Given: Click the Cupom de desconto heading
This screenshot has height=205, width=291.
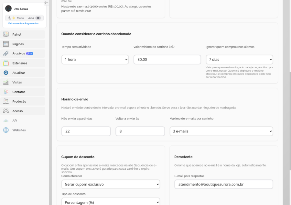Looking at the screenshot, I should click(x=78, y=157).
